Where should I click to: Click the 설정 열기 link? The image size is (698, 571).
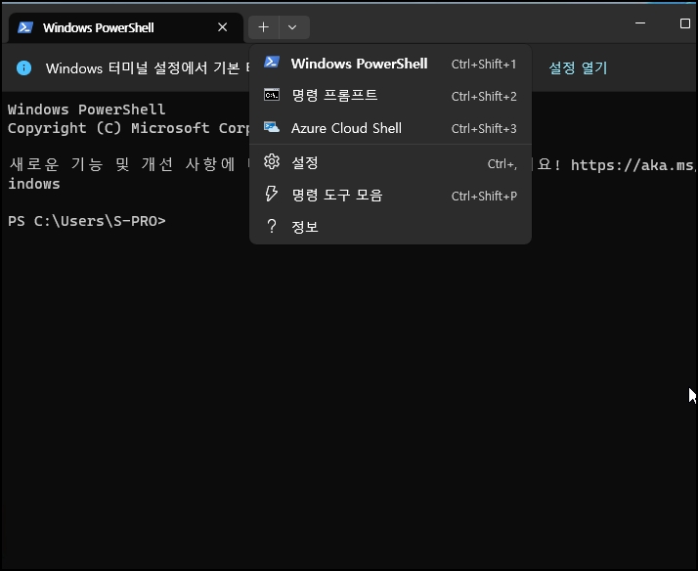pos(578,68)
